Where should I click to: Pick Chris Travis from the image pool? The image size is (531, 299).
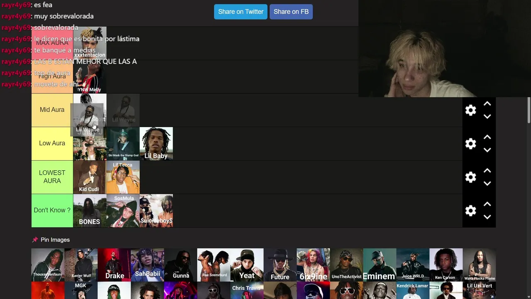(x=247, y=290)
